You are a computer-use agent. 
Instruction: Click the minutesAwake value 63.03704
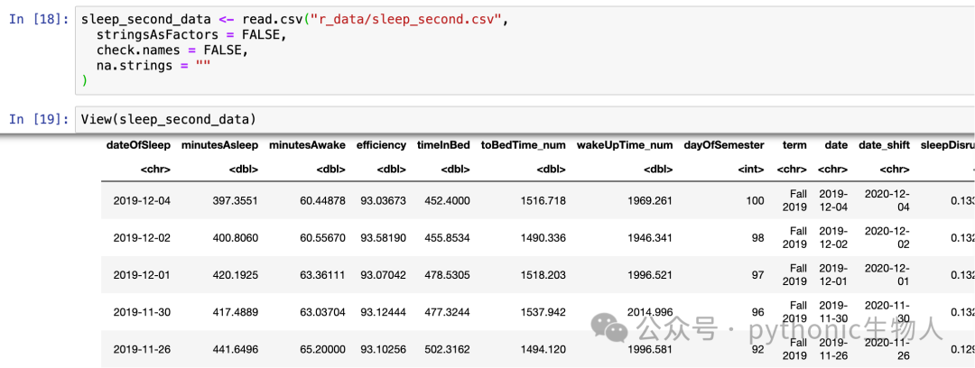point(322,312)
